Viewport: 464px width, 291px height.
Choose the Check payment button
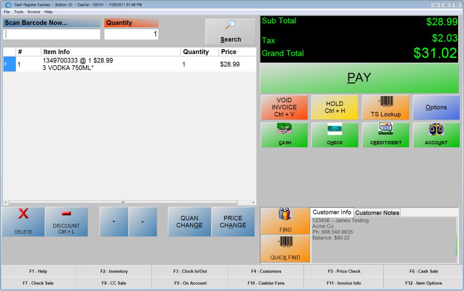pos(335,135)
